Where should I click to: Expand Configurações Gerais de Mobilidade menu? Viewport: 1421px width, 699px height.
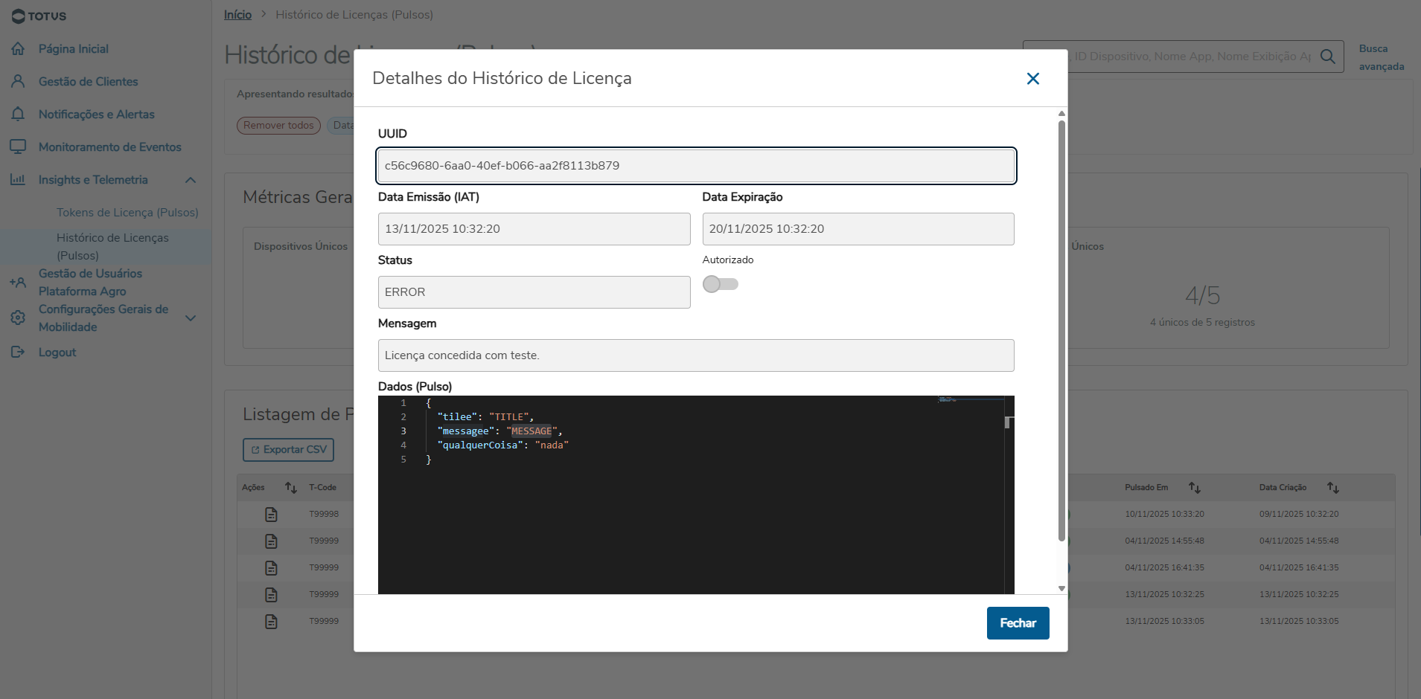(x=191, y=318)
